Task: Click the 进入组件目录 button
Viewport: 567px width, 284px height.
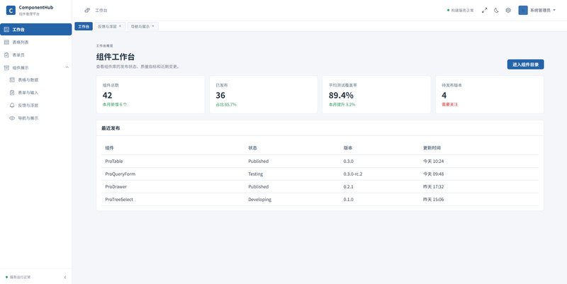Action: tap(525, 64)
